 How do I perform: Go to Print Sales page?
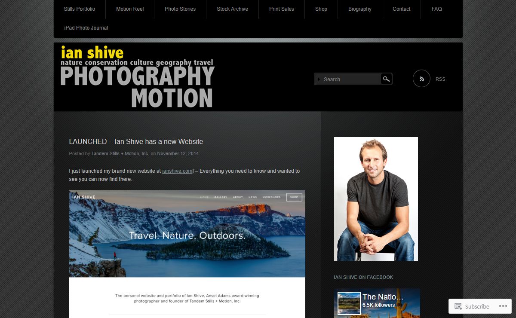tap(282, 9)
